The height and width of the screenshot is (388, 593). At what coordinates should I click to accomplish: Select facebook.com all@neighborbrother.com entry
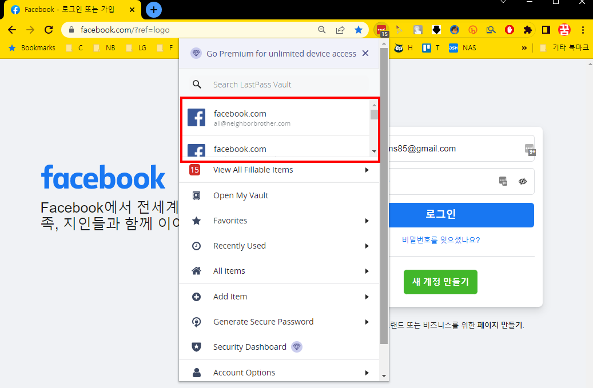pyautogui.click(x=276, y=118)
